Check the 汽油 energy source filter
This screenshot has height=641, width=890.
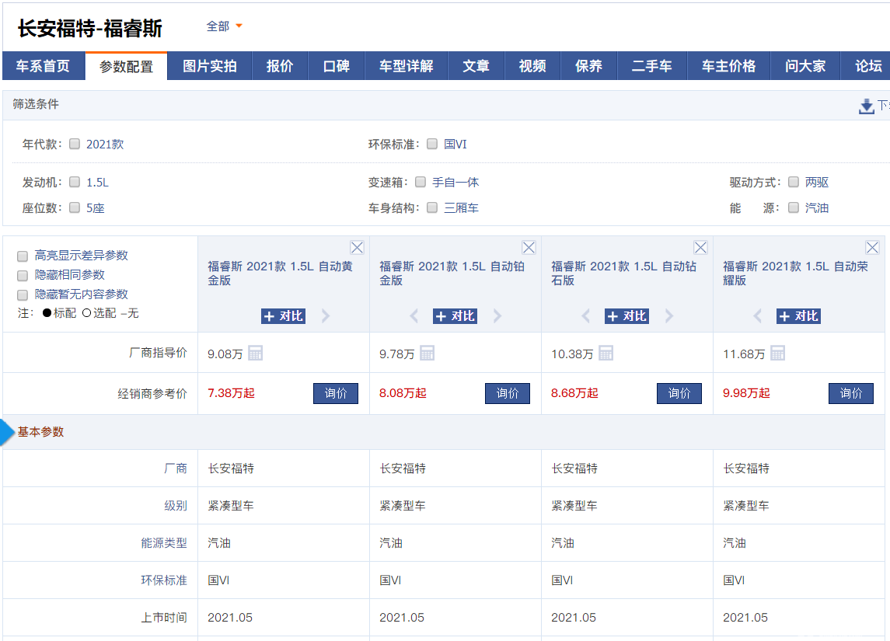[x=794, y=207]
